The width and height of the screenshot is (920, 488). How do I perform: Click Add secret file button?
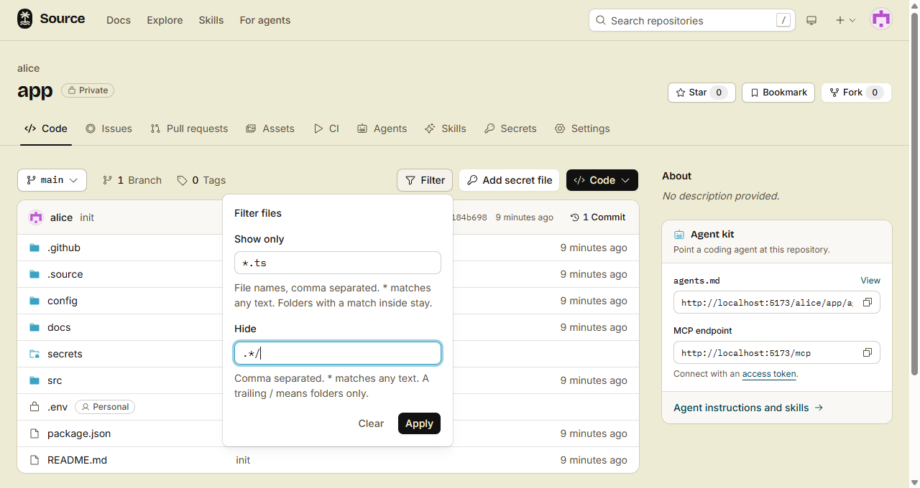pyautogui.click(x=510, y=180)
